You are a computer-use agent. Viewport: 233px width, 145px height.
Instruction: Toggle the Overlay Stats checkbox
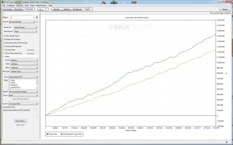coord(4,50)
